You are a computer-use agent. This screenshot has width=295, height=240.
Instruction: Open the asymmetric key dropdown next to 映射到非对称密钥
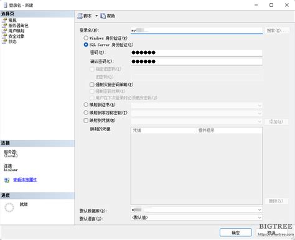coord(197,113)
